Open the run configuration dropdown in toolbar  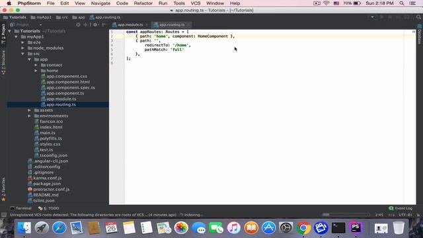tap(372, 17)
